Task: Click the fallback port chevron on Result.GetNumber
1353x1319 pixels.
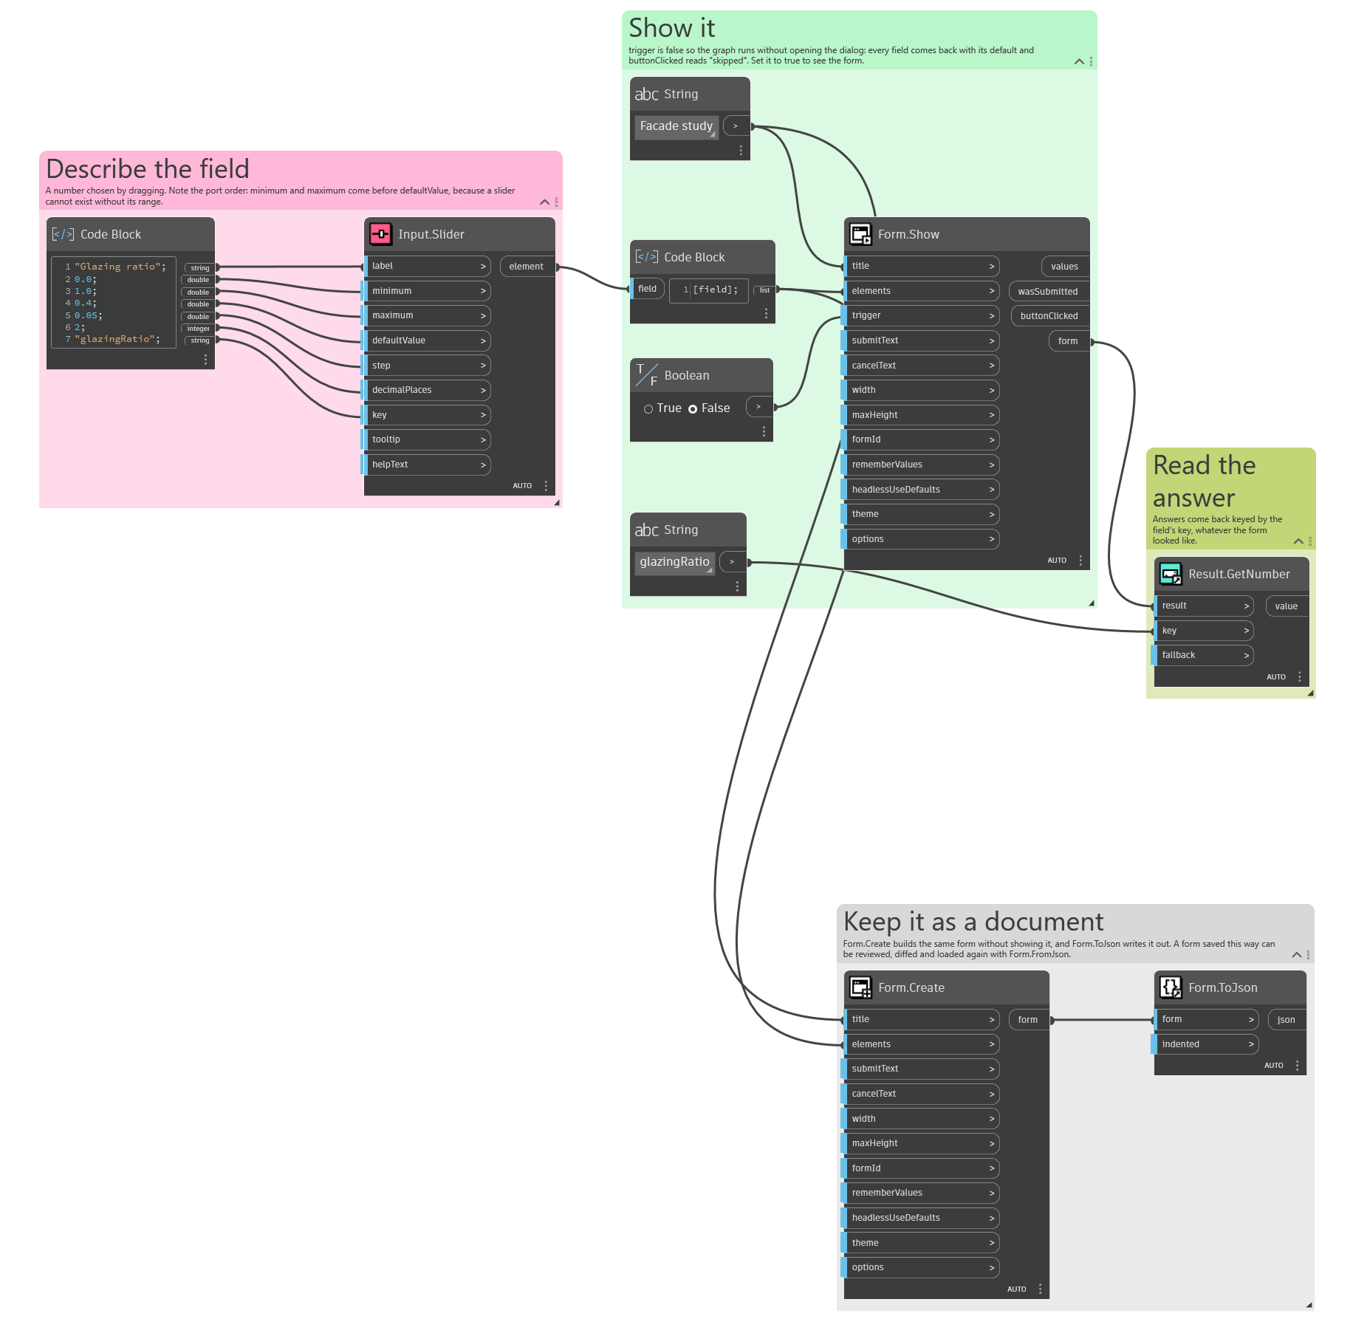Action: point(1246,655)
